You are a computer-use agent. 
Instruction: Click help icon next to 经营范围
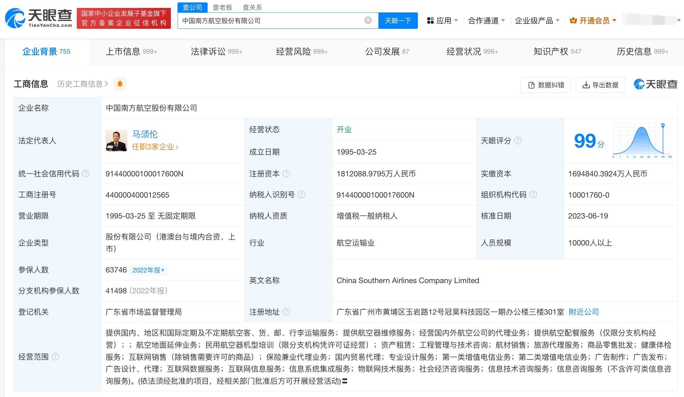coord(55,357)
